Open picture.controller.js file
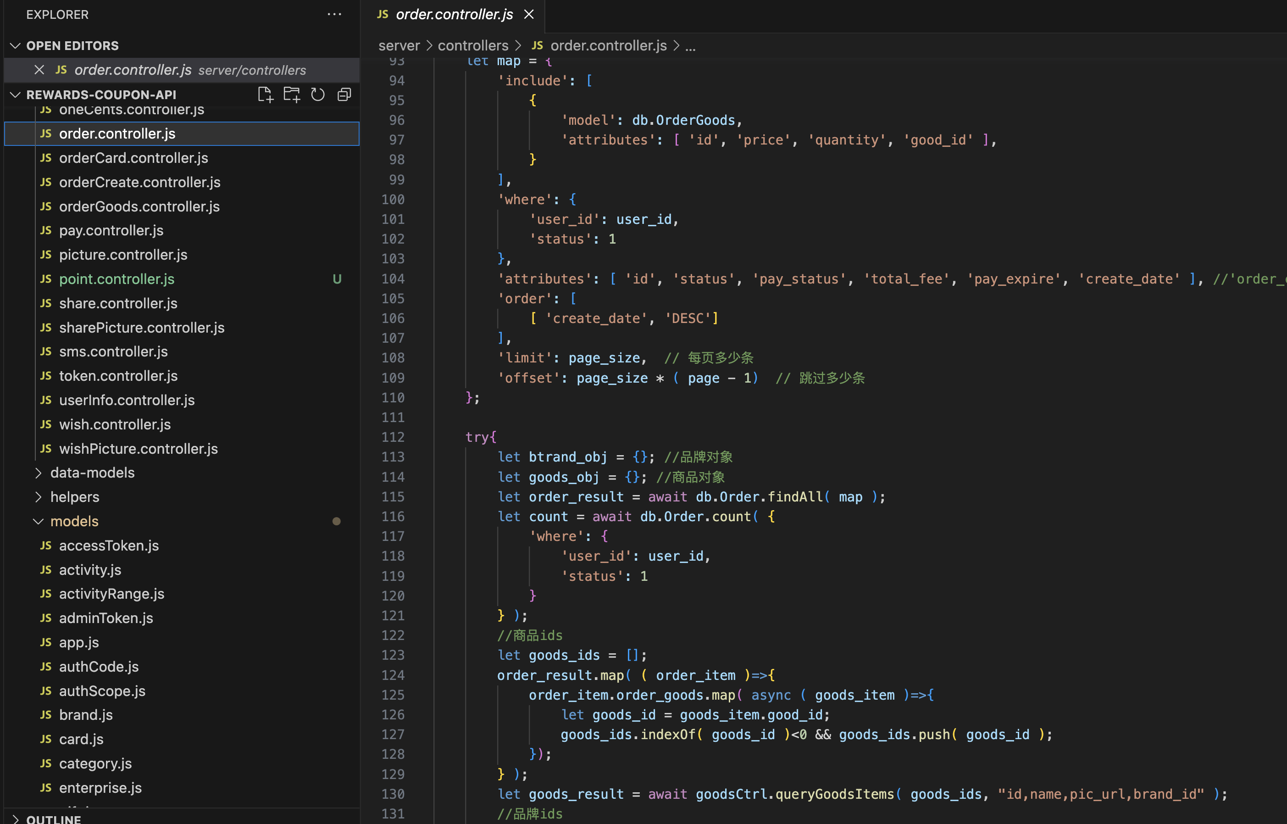The height and width of the screenshot is (824, 1287). (182, 255)
